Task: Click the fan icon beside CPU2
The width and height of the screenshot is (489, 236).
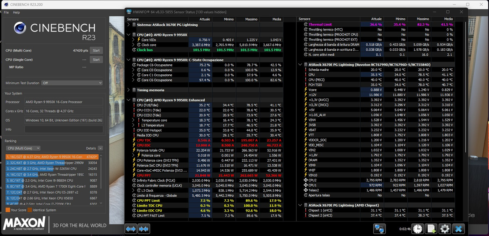Action: tap(306, 180)
